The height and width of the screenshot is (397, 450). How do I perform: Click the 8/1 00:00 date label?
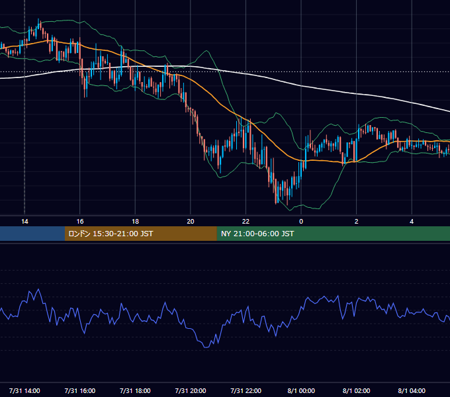pyautogui.click(x=301, y=390)
